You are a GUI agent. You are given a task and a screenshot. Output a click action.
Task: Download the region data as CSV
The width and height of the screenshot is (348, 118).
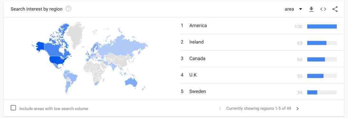point(311,9)
